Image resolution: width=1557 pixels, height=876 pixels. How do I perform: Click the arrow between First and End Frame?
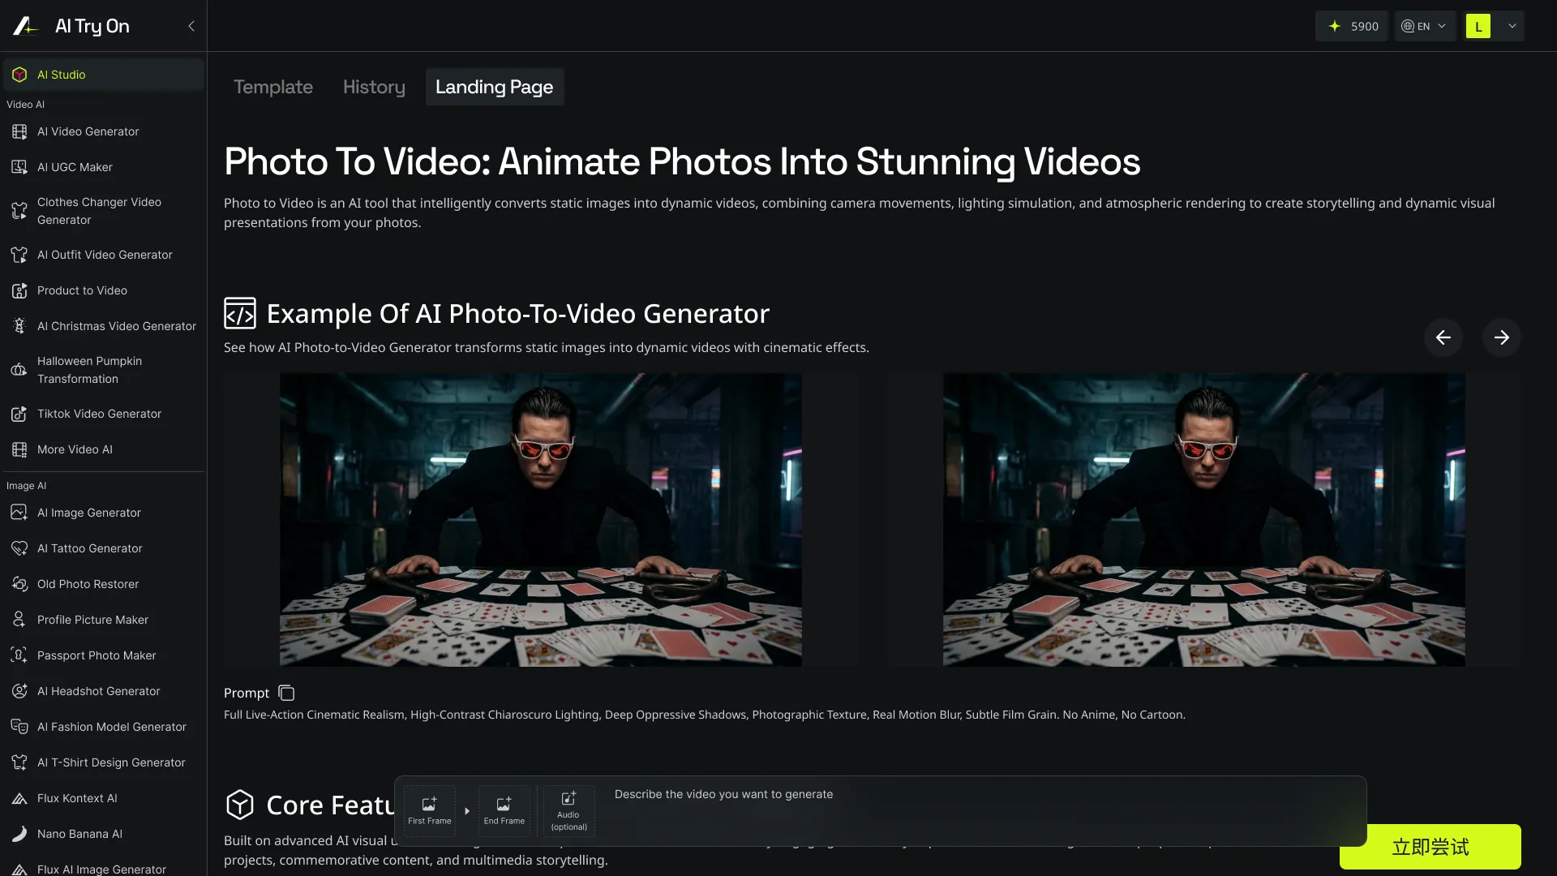click(467, 810)
